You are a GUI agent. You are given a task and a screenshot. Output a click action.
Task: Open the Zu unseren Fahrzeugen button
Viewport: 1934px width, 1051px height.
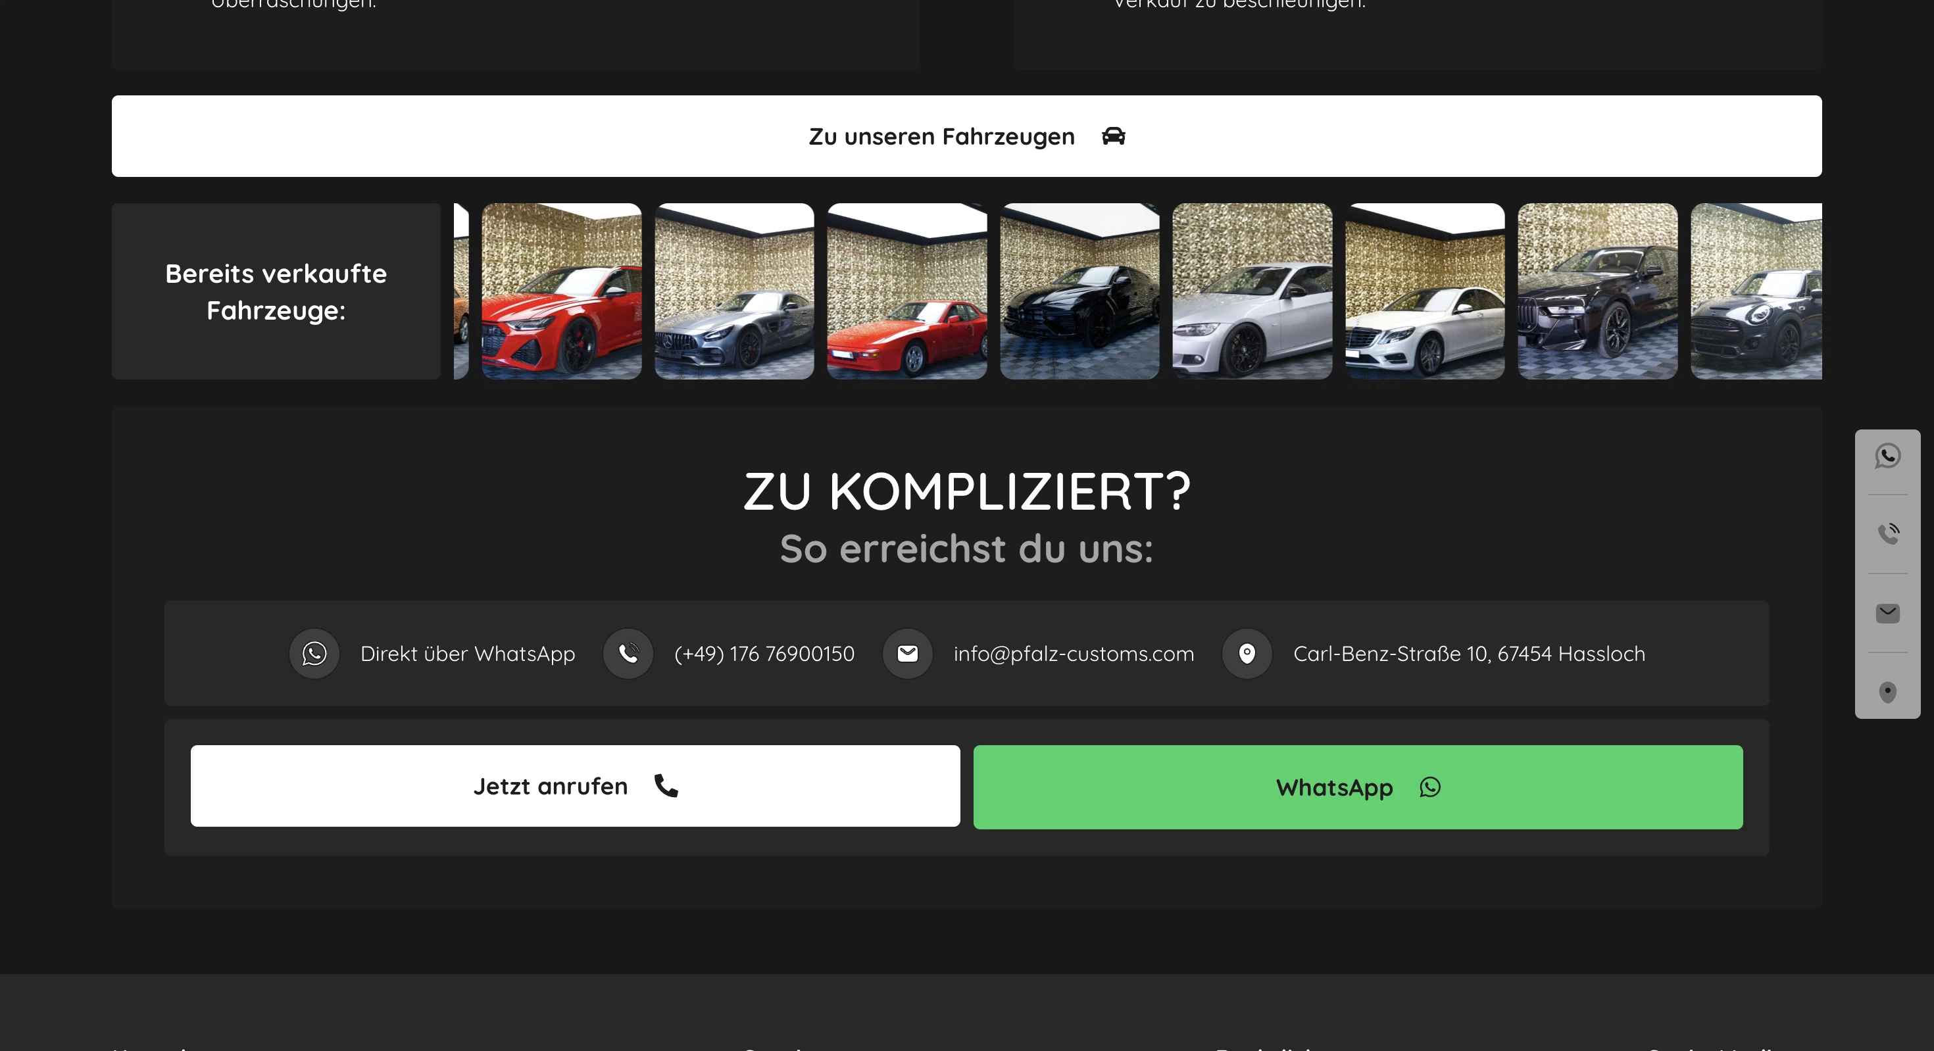(967, 136)
